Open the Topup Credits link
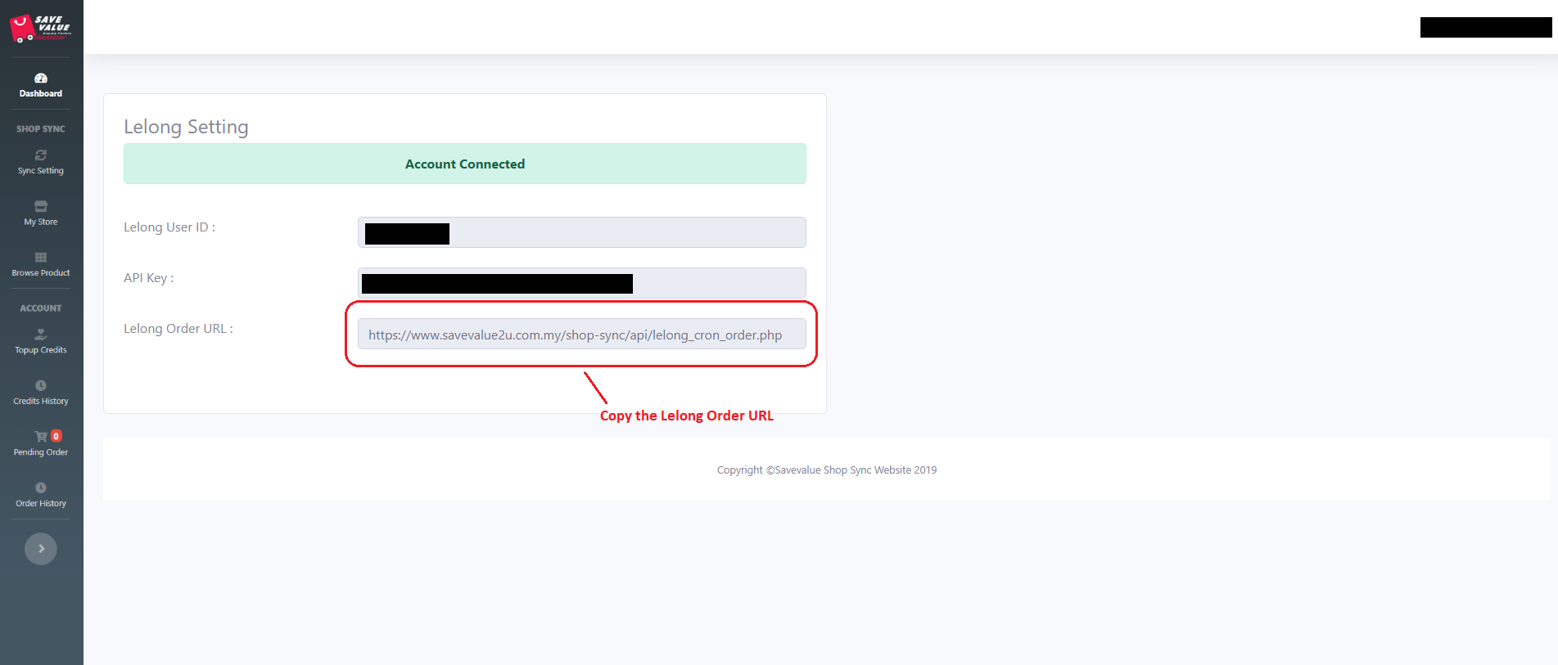 point(41,350)
